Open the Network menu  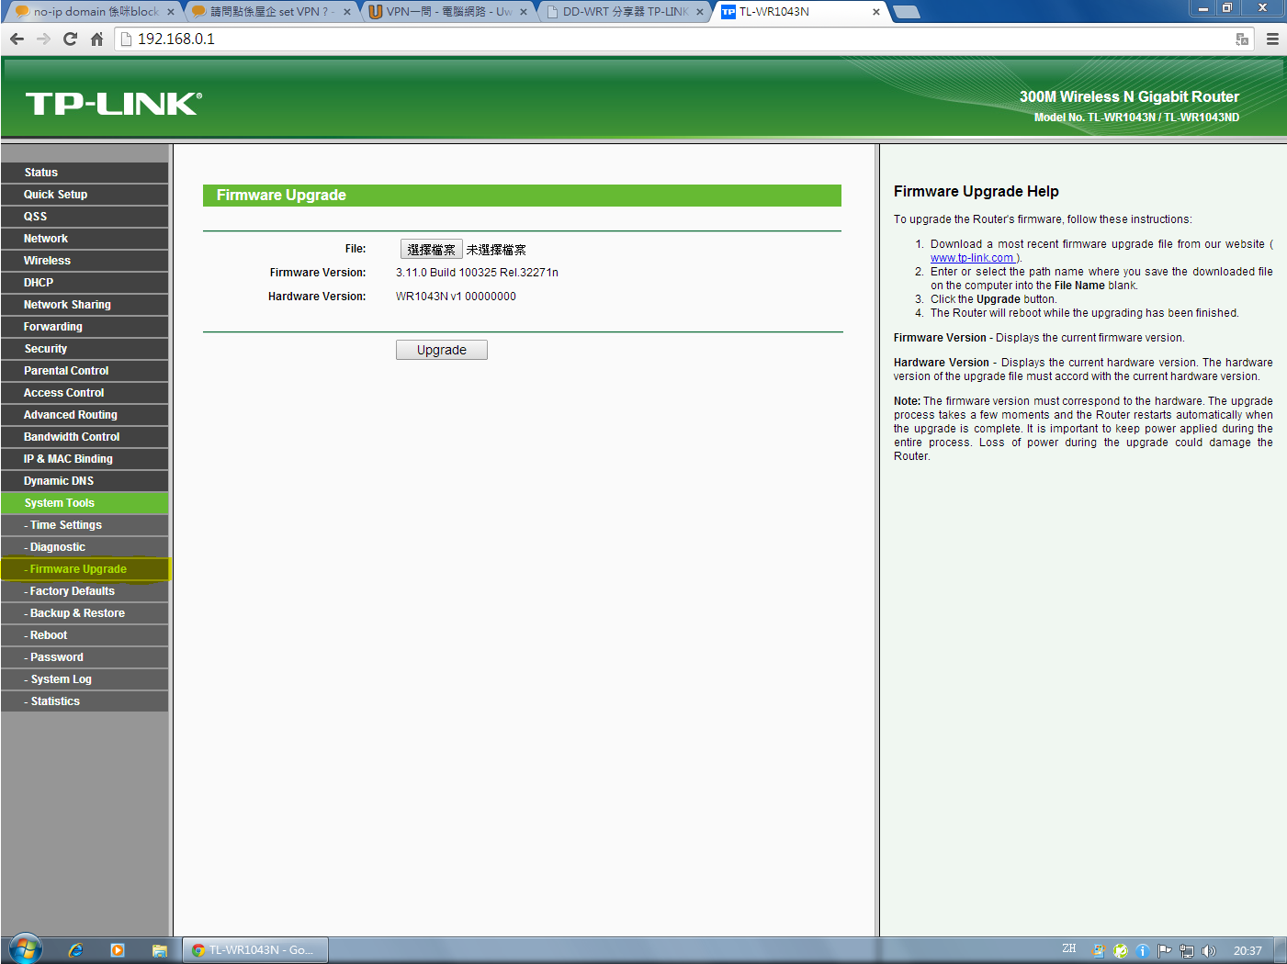85,239
